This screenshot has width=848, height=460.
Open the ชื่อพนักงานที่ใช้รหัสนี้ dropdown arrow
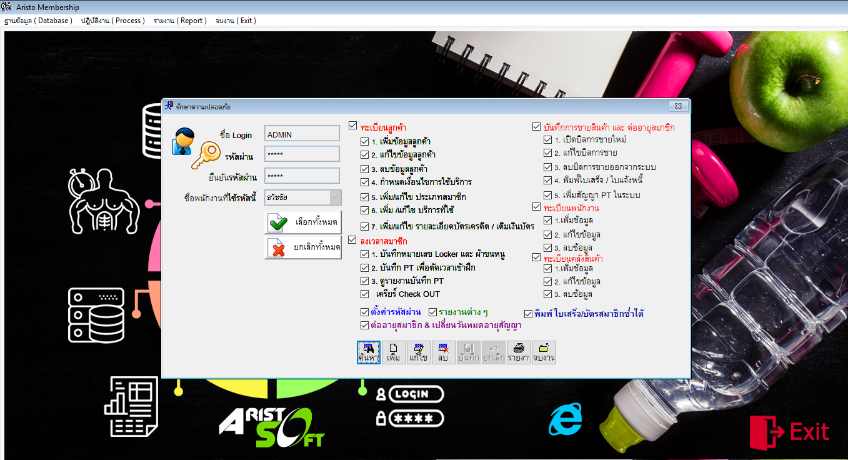pyautogui.click(x=335, y=197)
